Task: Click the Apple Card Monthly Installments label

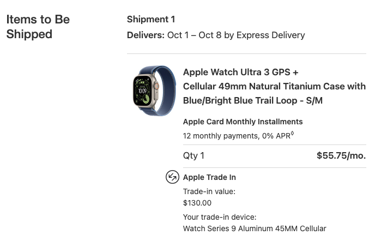Action: coord(243,122)
